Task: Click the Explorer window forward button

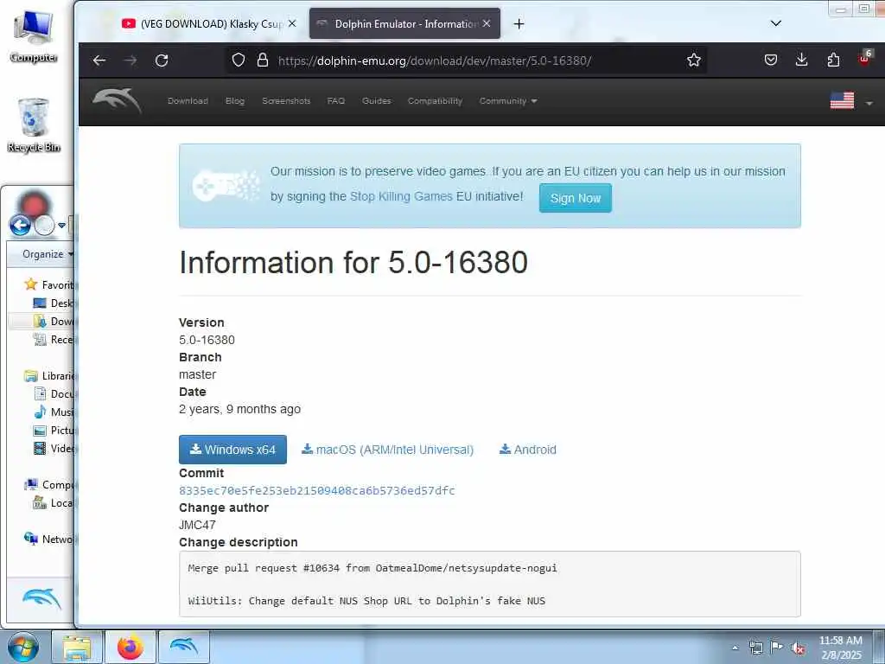Action: pyautogui.click(x=45, y=226)
